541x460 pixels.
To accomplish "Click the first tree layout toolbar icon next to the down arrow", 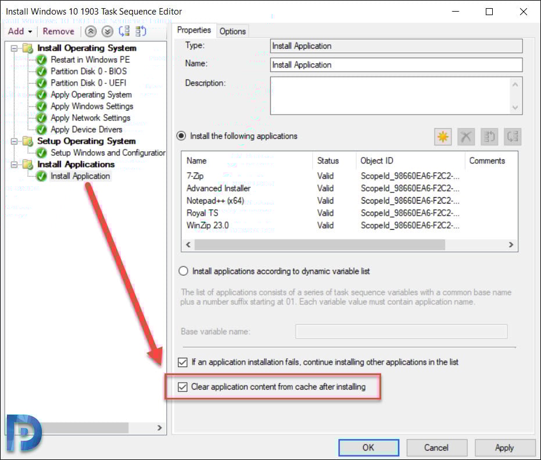I will click(124, 31).
